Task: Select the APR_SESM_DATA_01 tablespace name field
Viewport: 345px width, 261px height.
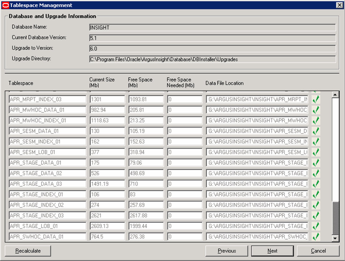Action: (48, 131)
